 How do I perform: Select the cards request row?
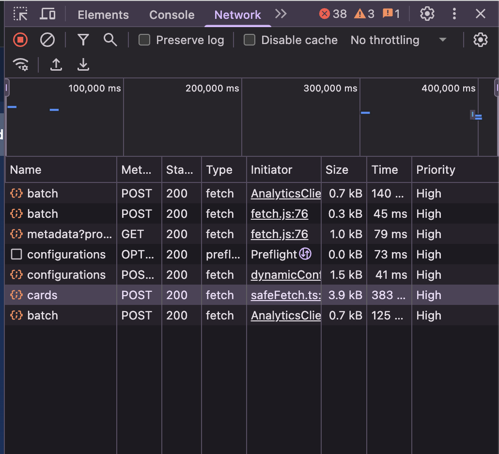252,295
